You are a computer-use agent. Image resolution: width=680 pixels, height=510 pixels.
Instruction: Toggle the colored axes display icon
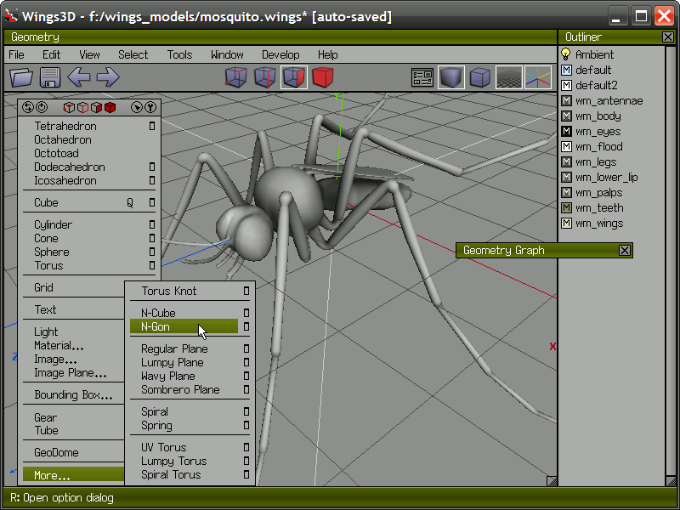click(538, 77)
